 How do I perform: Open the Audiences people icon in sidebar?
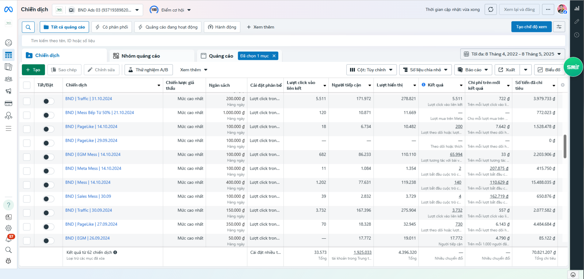pyautogui.click(x=9, y=79)
